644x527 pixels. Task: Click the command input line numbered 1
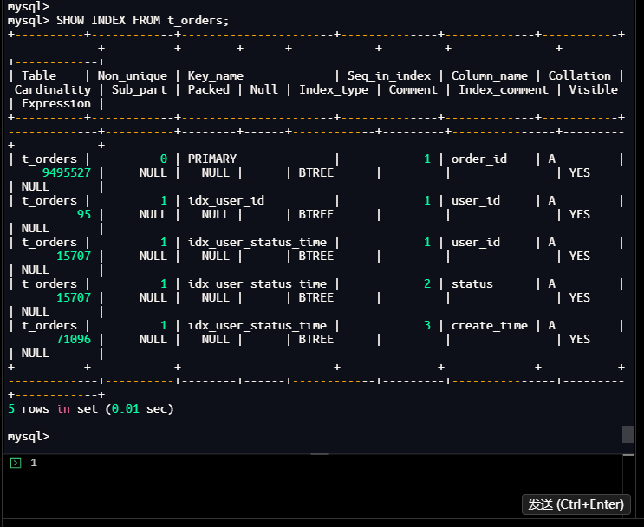tap(314, 463)
